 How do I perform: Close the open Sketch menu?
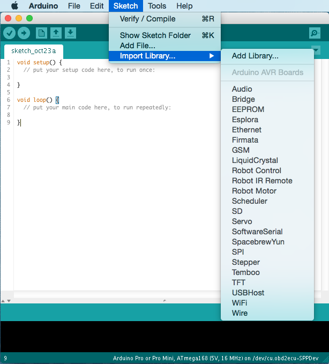(x=125, y=5)
